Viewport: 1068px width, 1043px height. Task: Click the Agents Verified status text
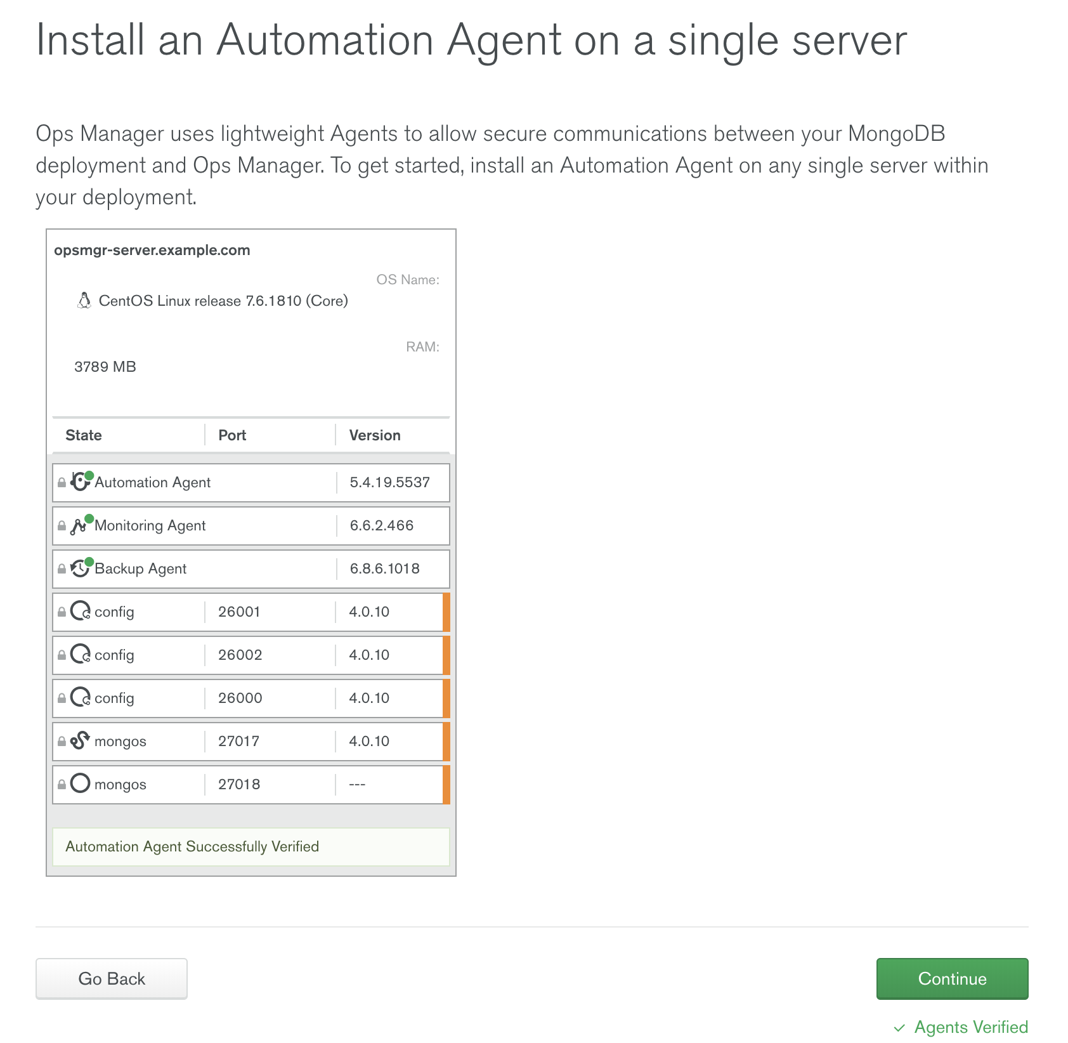[x=971, y=1027]
